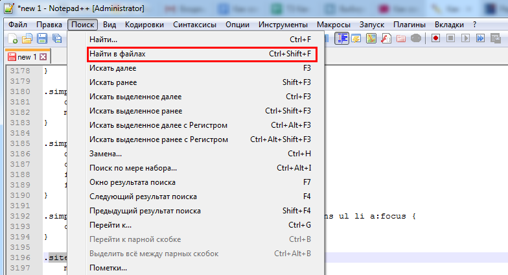Open the Макросы menu
This screenshot has height=275, width=508.
pyautogui.click(x=333, y=25)
